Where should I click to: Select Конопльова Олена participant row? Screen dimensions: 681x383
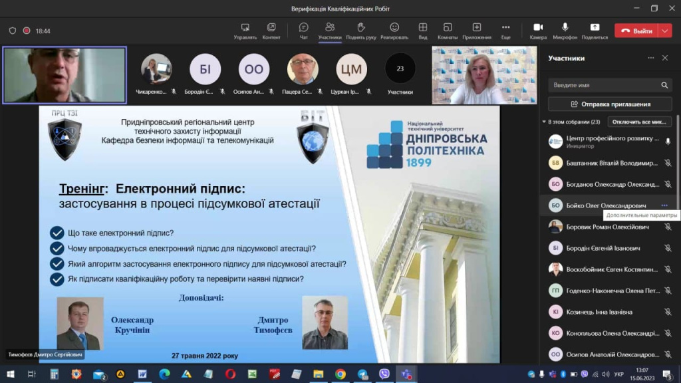coord(609,333)
